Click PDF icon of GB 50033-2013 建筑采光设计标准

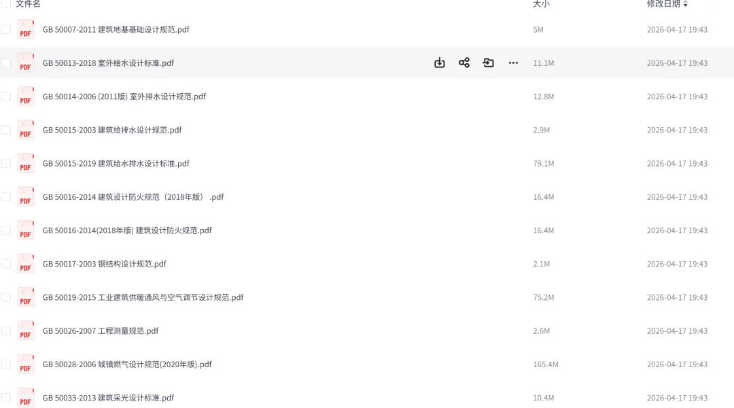click(x=26, y=398)
